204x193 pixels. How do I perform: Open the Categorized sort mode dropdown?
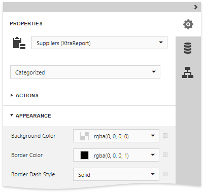click(85, 72)
